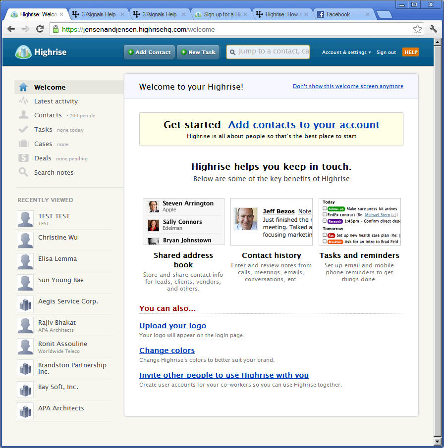The width and height of the screenshot is (444, 448).
Task: Bookmark this page with the star icon
Action: coord(417,29)
